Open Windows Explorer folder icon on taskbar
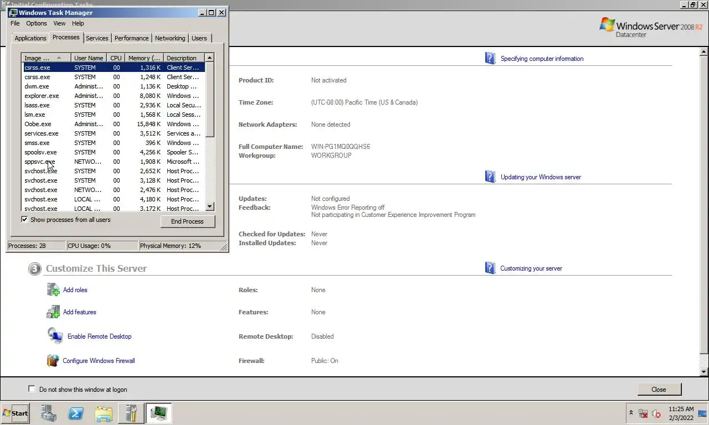 pos(104,413)
